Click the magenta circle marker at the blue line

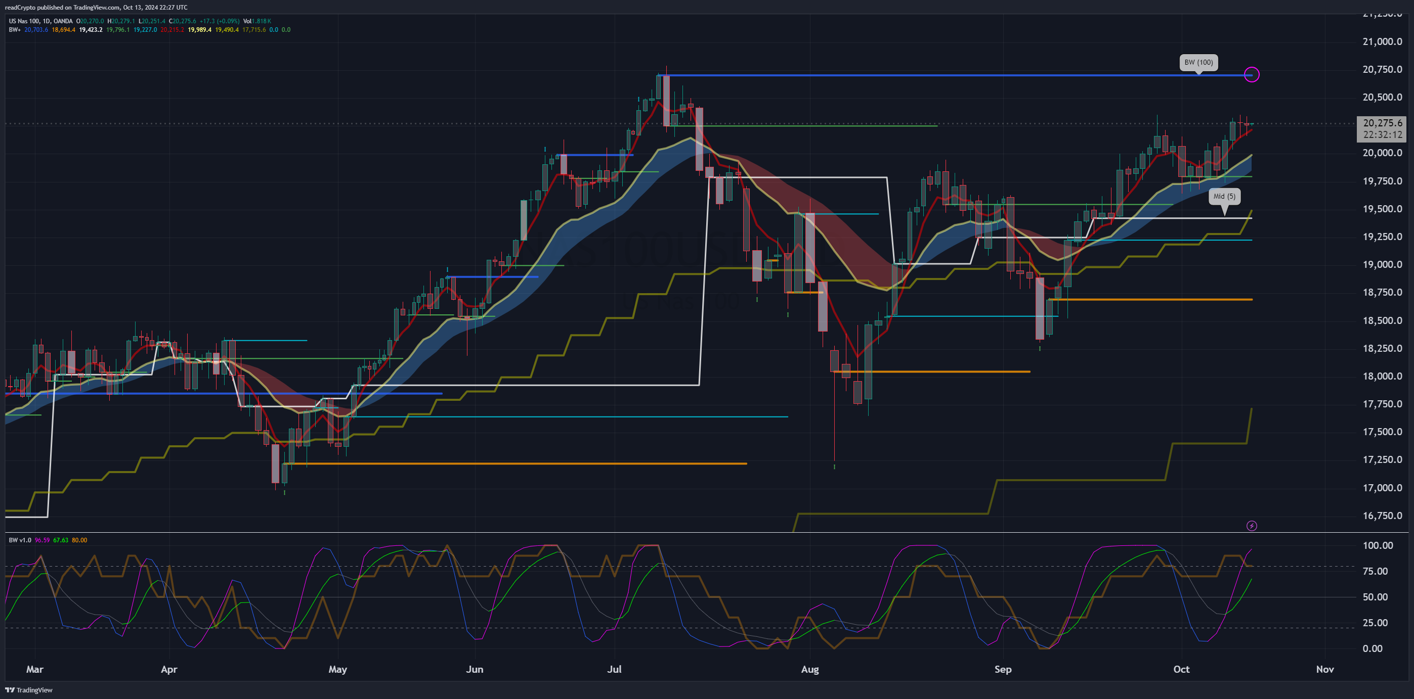[1252, 75]
